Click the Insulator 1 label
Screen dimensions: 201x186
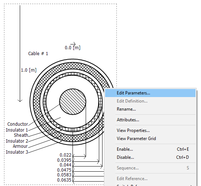click(17, 130)
